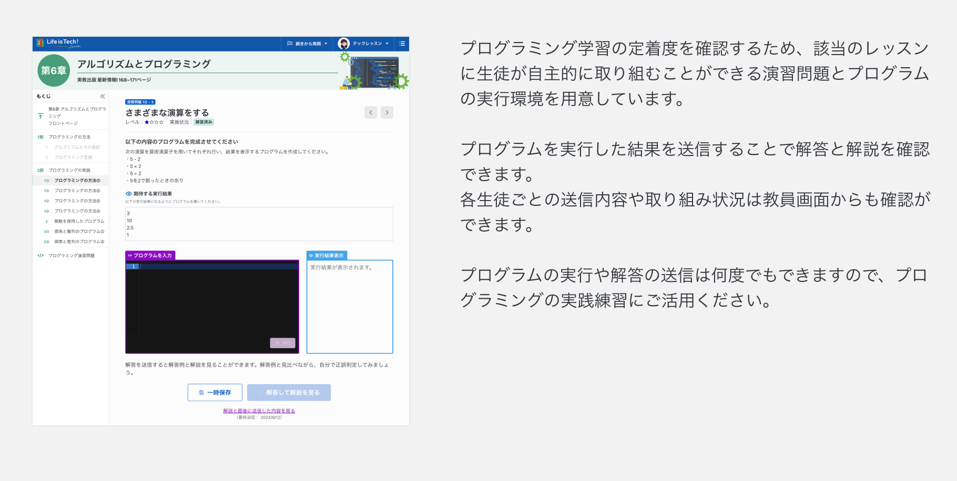Go to the next exercise with right chevron

387,112
